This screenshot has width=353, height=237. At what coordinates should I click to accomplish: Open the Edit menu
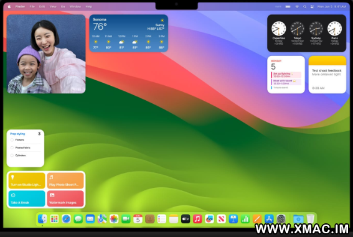coord(42,7)
